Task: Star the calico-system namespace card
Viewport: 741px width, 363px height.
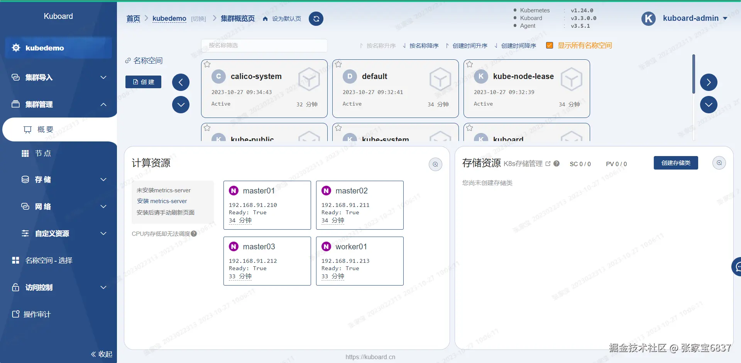Action: (207, 64)
